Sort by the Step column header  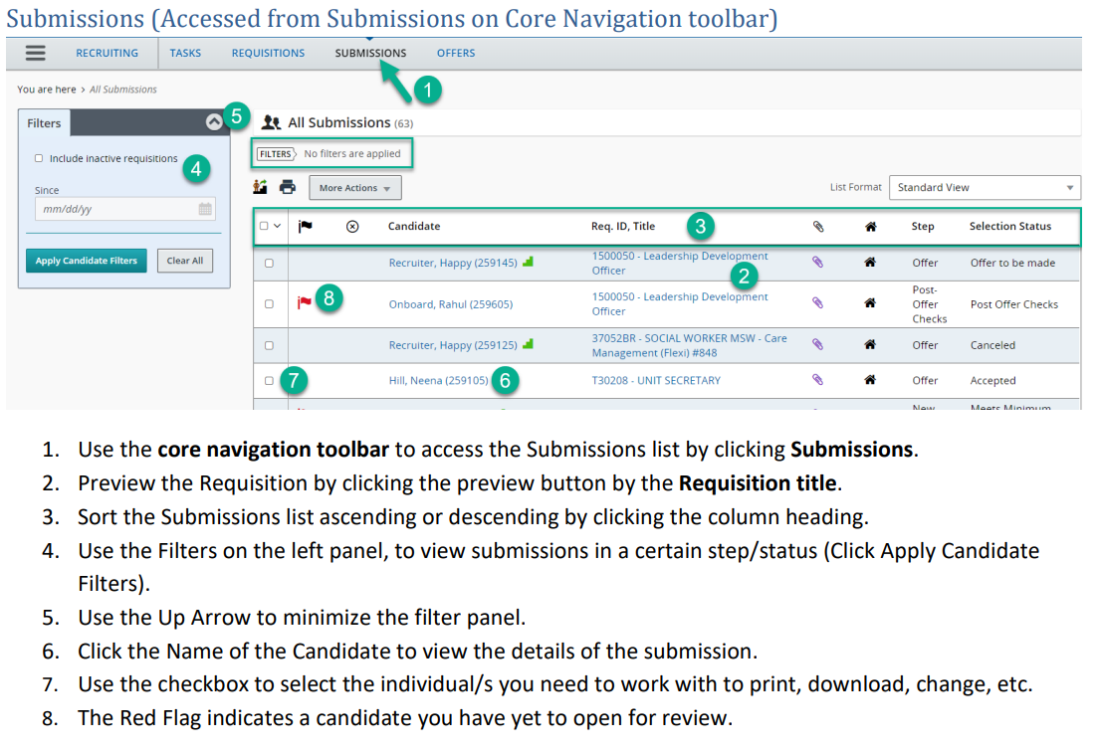[x=923, y=226]
